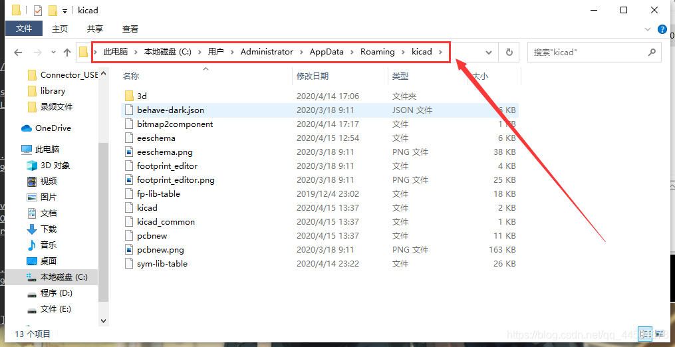Open 桌面 in the navigation pane
The height and width of the screenshot is (347, 675).
49,261
